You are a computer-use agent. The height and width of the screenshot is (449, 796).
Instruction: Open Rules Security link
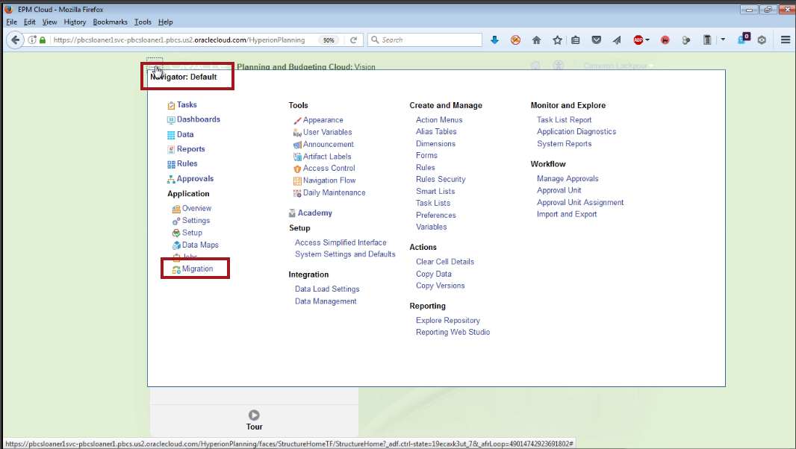pyautogui.click(x=441, y=180)
